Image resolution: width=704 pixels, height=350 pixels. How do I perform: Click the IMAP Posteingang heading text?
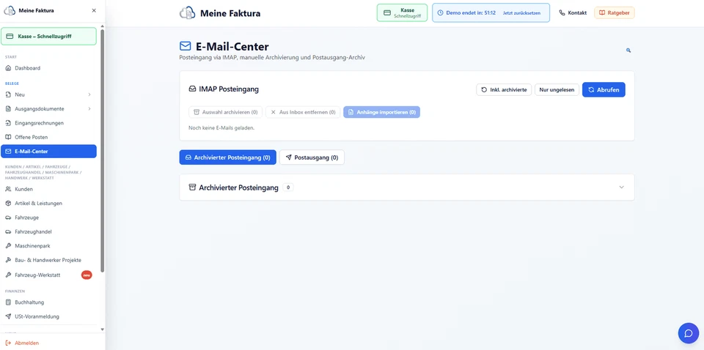(x=229, y=89)
